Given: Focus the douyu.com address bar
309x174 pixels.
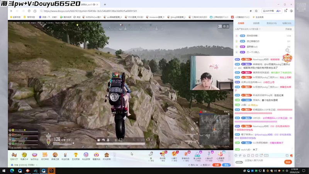Looking at the screenshot, I should tap(144, 11).
